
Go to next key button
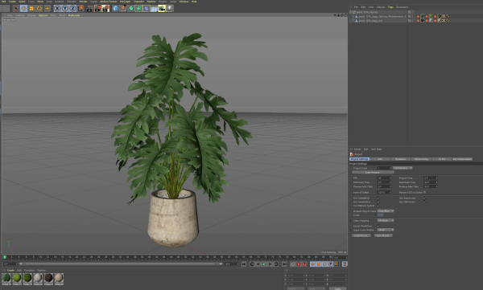(276, 264)
